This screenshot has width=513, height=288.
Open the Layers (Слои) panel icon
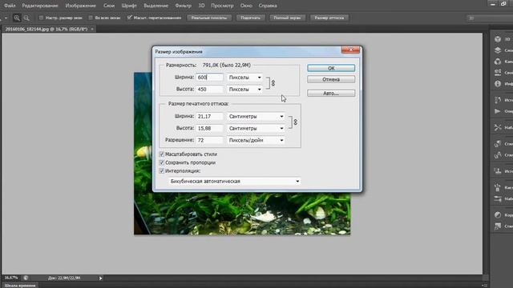498,50
